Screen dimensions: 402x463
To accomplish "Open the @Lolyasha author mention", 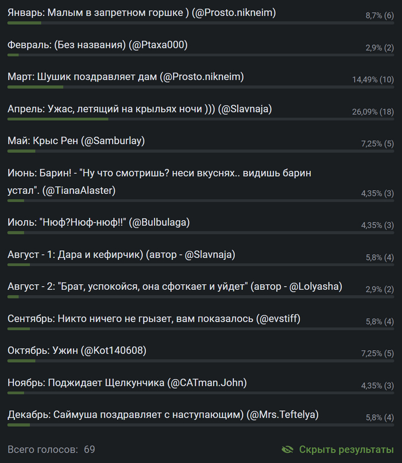I will pos(314,286).
